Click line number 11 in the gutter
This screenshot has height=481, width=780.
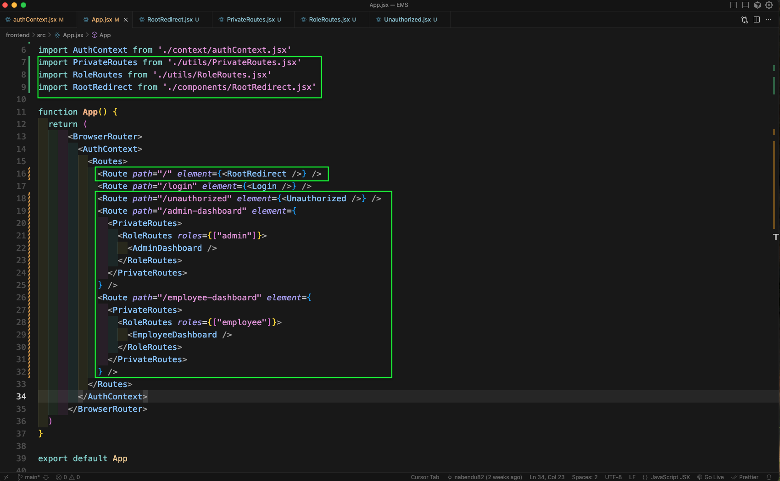tap(21, 112)
